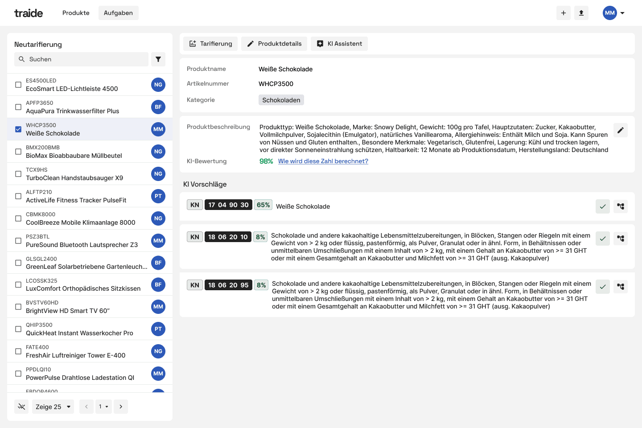Switch to the Tarifierung tab
The image size is (642, 428).
click(x=210, y=44)
